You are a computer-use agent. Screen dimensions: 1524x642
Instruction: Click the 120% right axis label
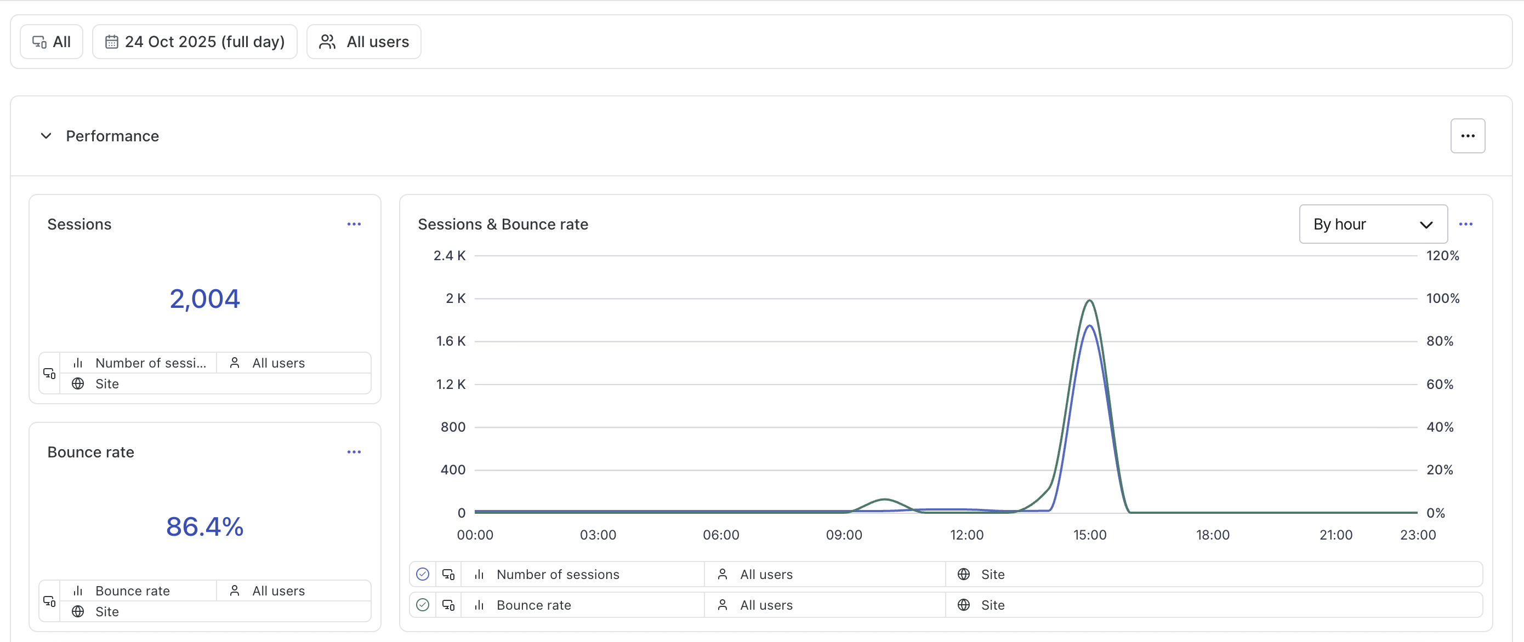pos(1442,255)
